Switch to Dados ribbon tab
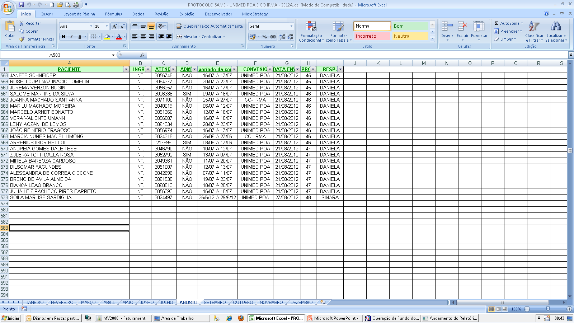The image size is (574, 323). (x=138, y=14)
